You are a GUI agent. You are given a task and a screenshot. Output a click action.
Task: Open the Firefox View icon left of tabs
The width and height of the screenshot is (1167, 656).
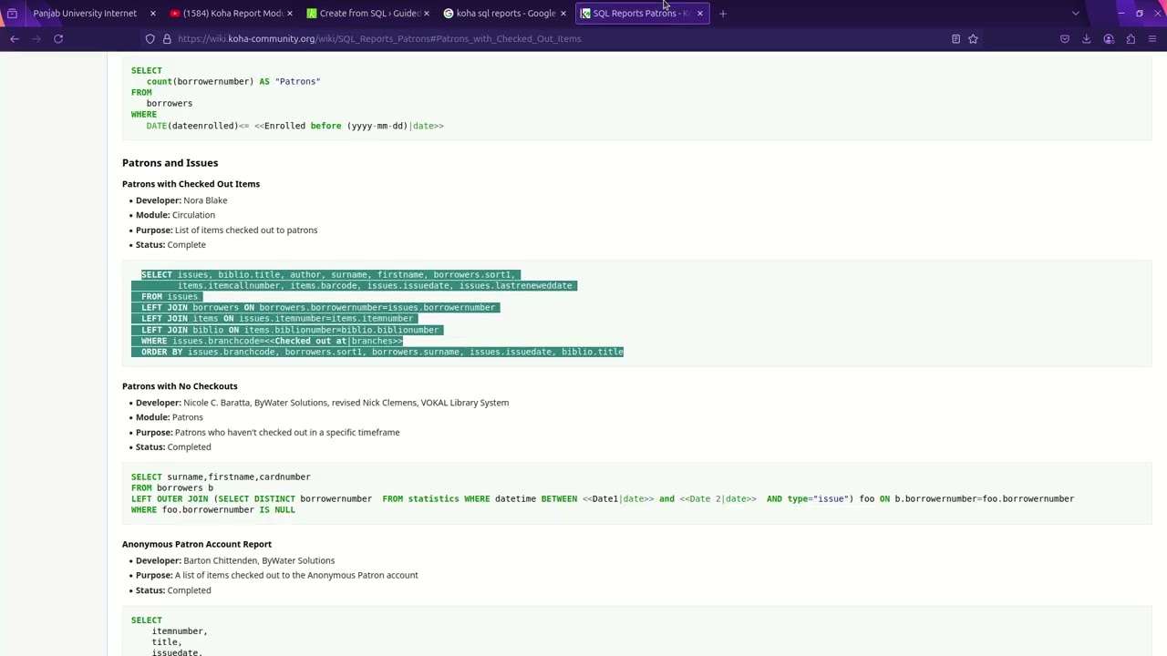point(12,14)
